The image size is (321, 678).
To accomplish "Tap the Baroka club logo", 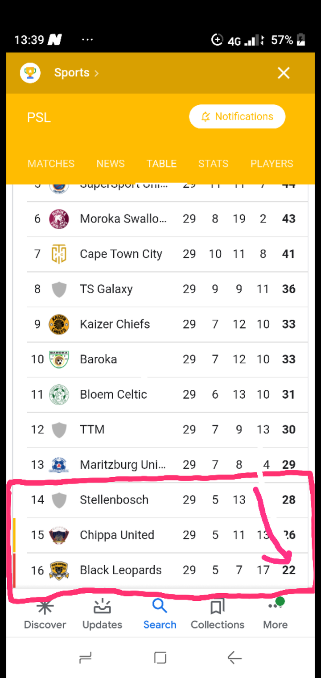I will pos(59,360).
